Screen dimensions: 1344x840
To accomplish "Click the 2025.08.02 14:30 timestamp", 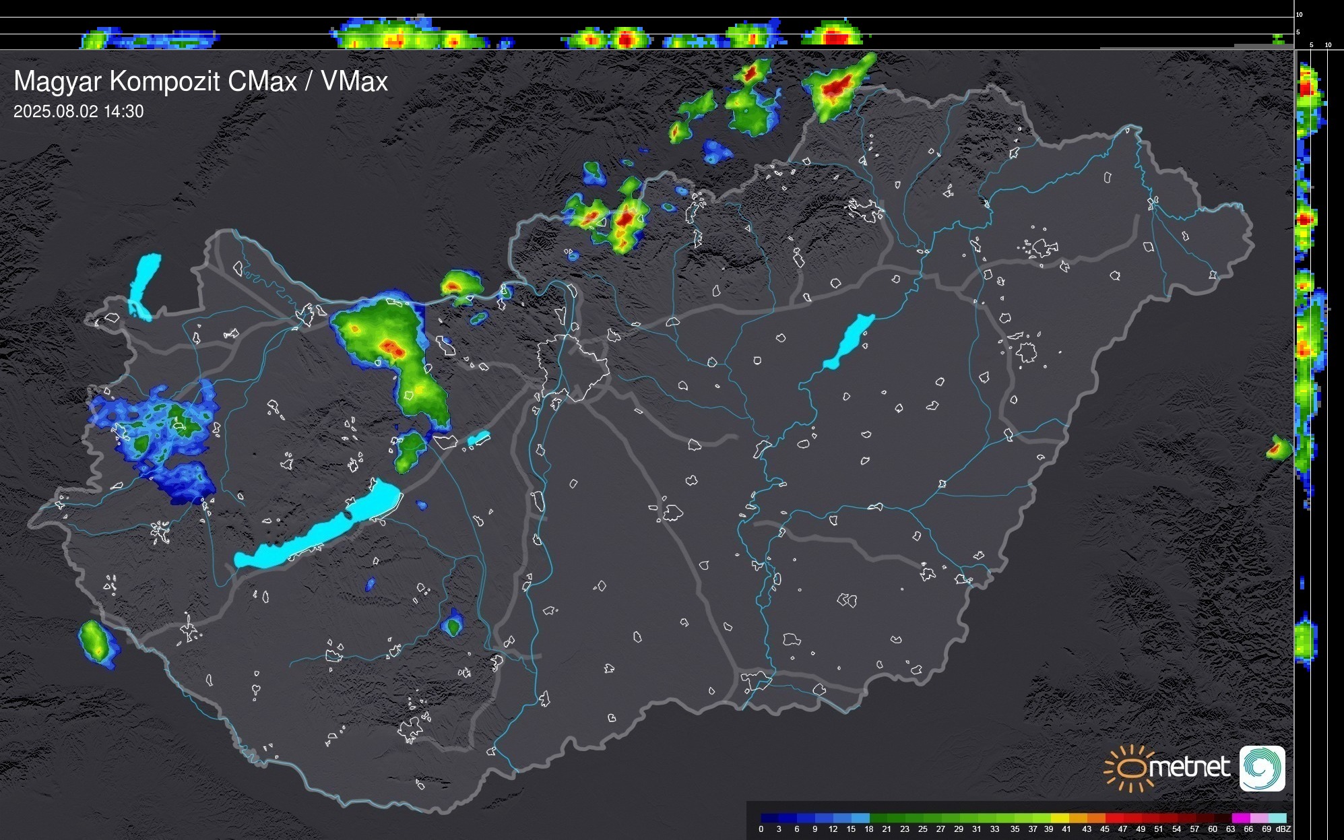I will click(x=78, y=112).
